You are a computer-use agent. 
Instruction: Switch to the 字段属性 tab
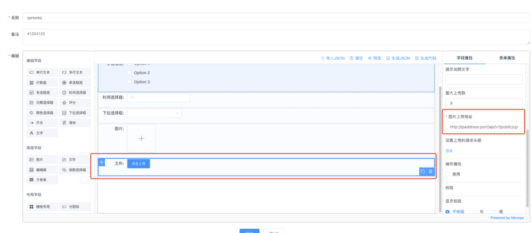coord(465,58)
